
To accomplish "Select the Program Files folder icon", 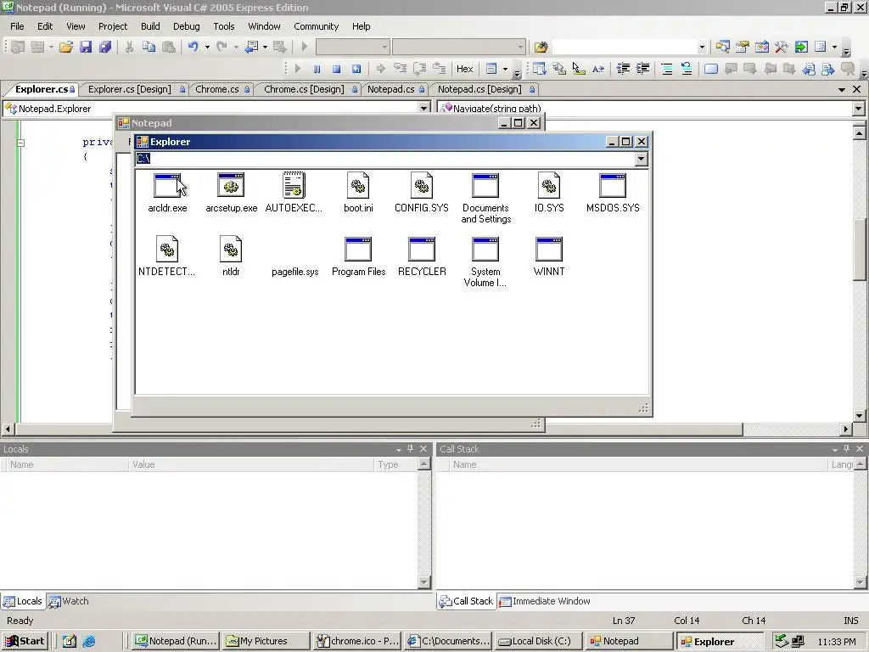I will tap(358, 250).
